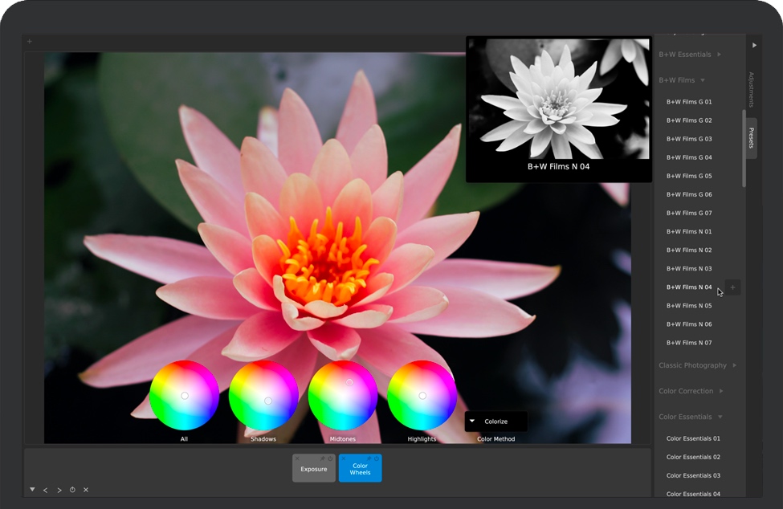Viewport: 783px width, 509px height.
Task: Select the Presets vertical tab
Action: [752, 137]
